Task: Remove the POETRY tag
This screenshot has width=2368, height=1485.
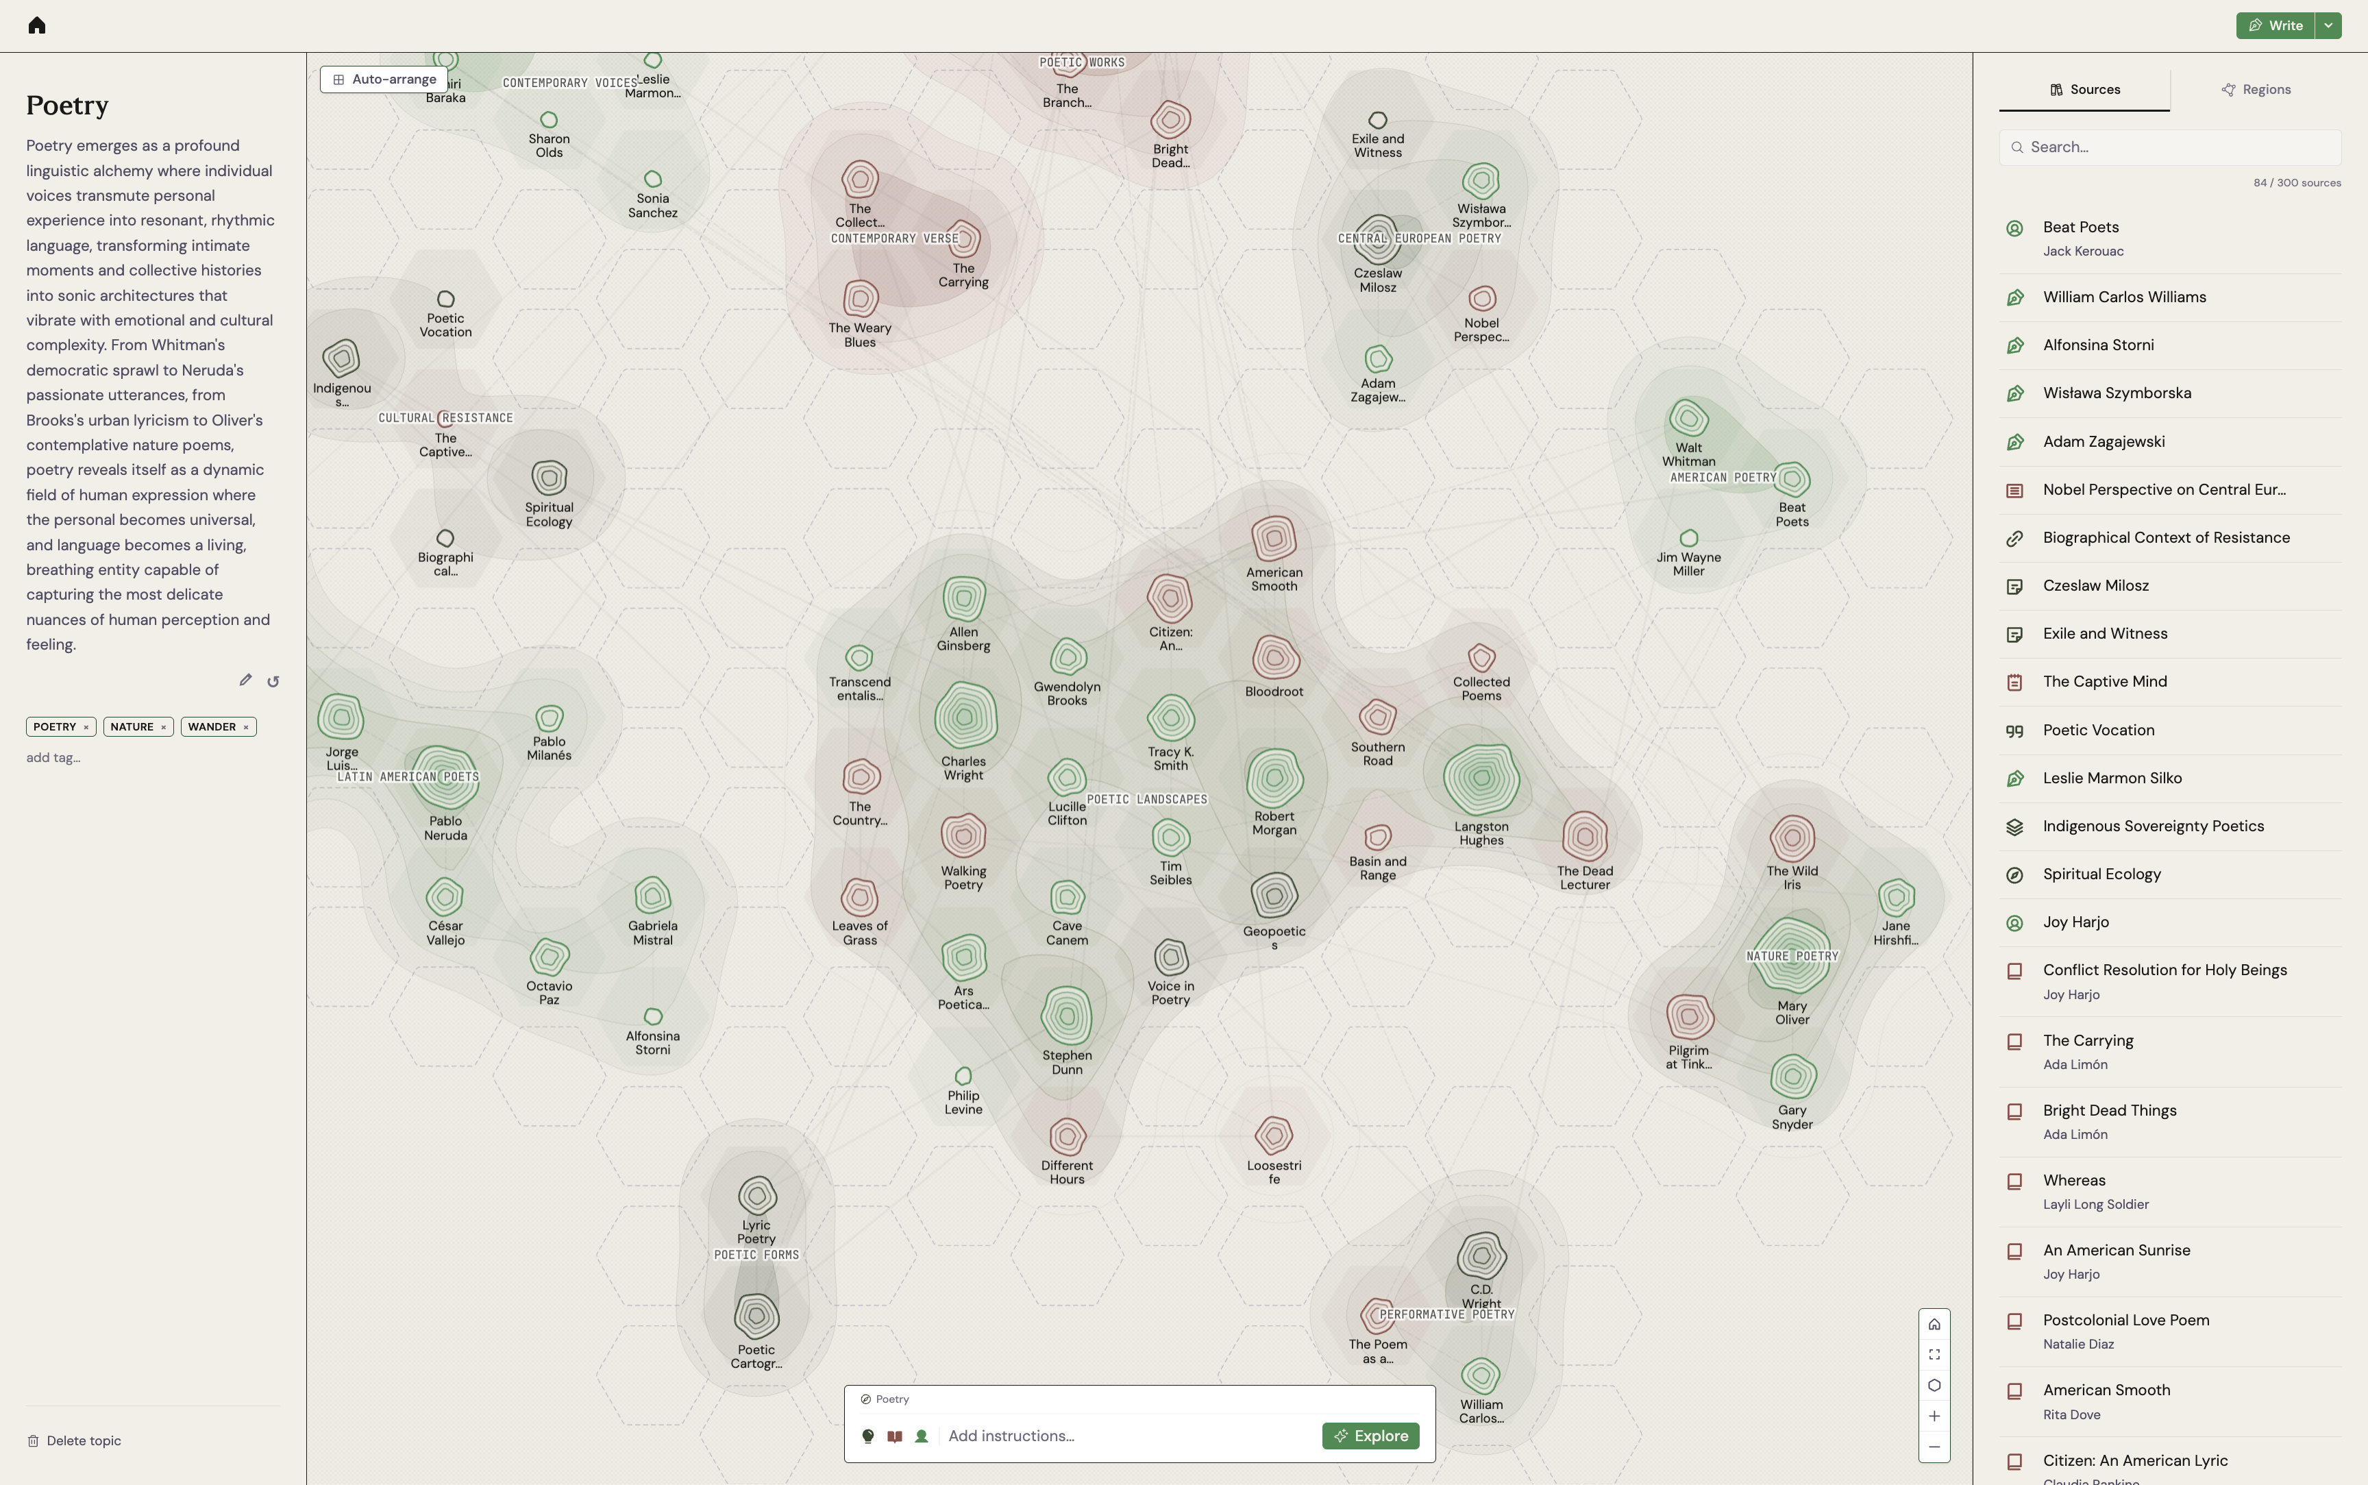Action: click(86, 727)
